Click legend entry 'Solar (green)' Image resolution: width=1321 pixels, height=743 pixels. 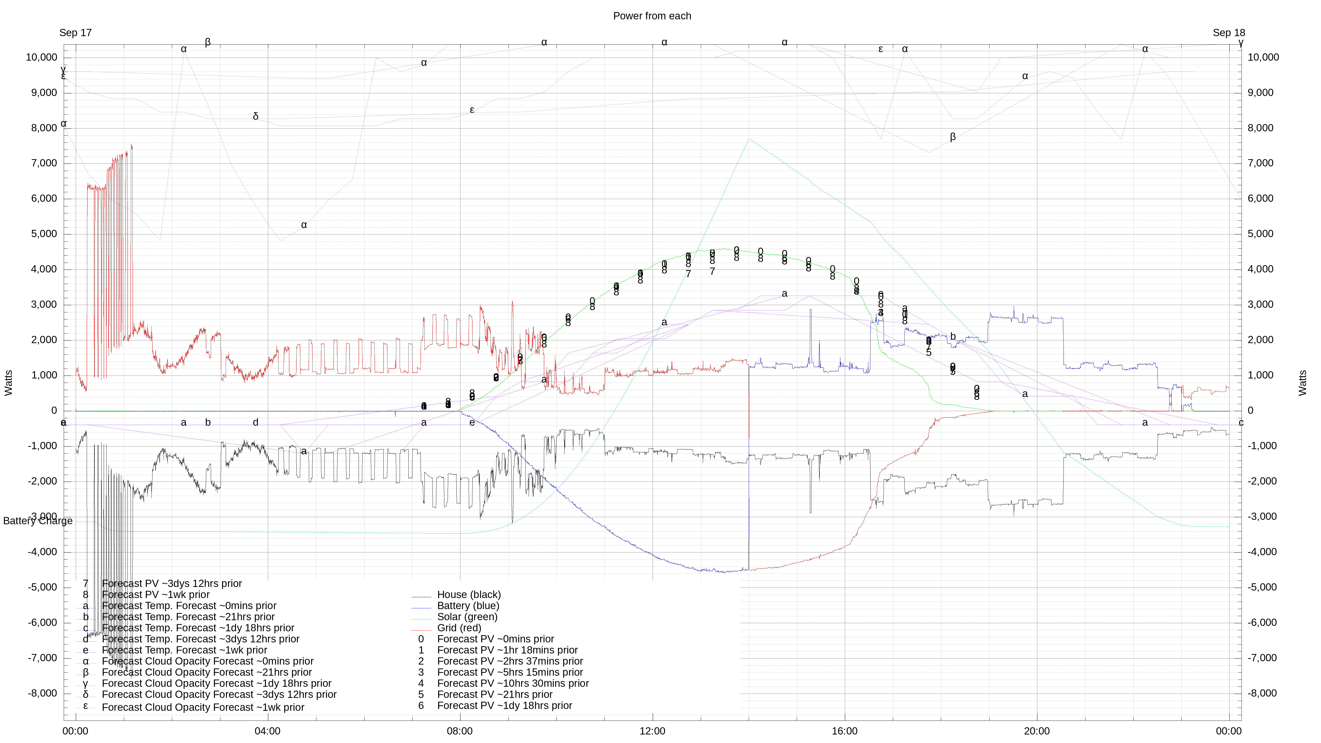click(x=467, y=617)
